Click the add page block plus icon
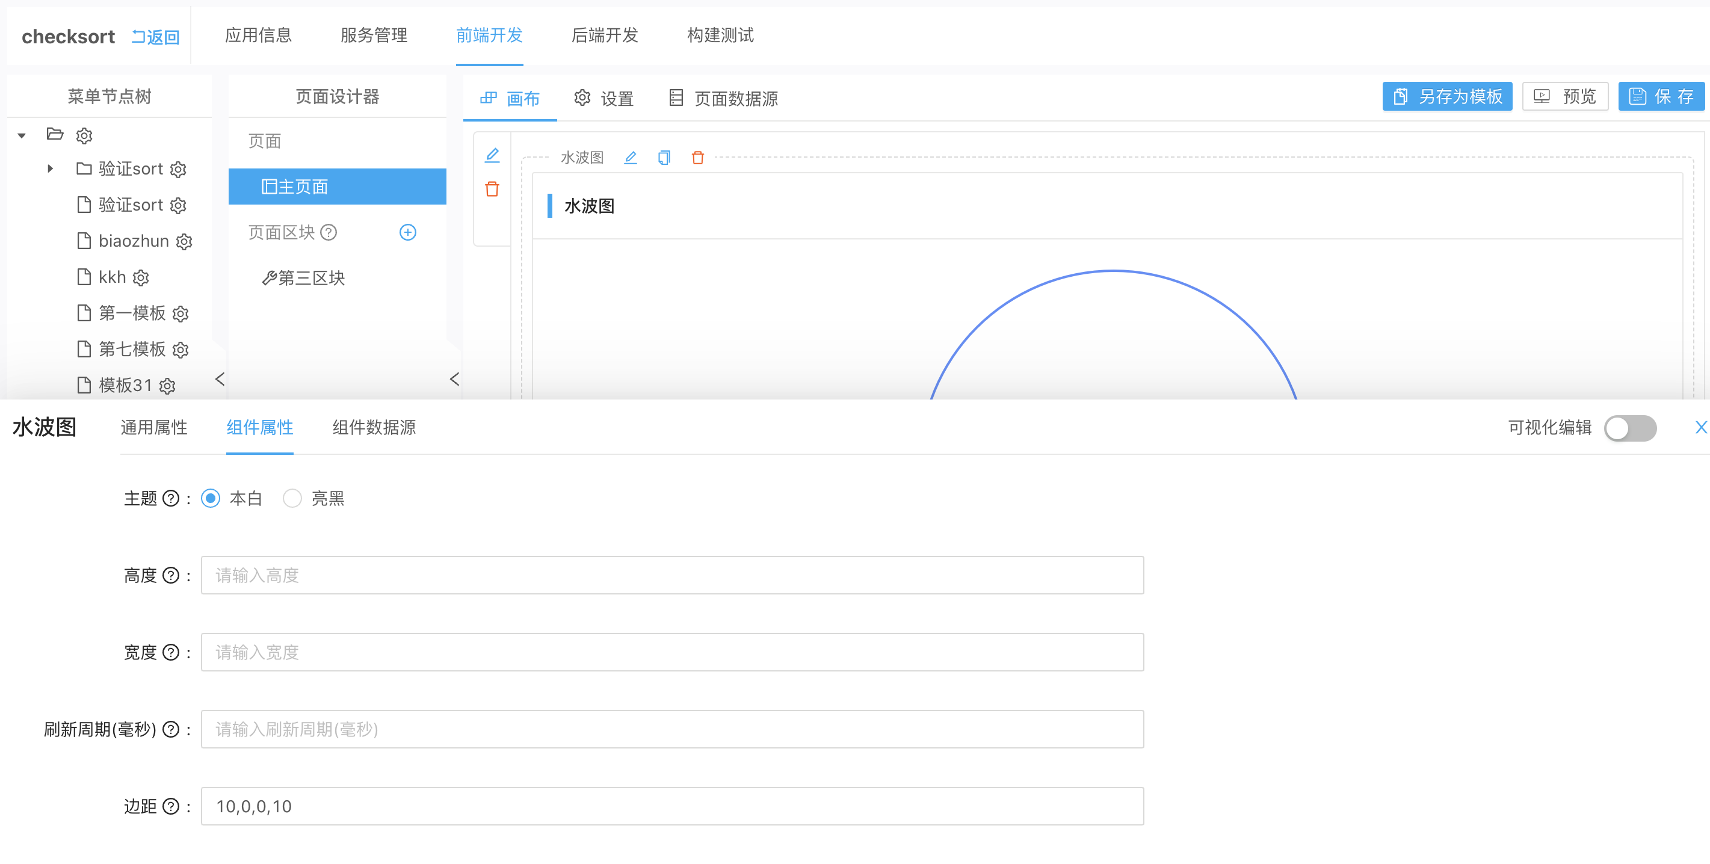 point(407,232)
